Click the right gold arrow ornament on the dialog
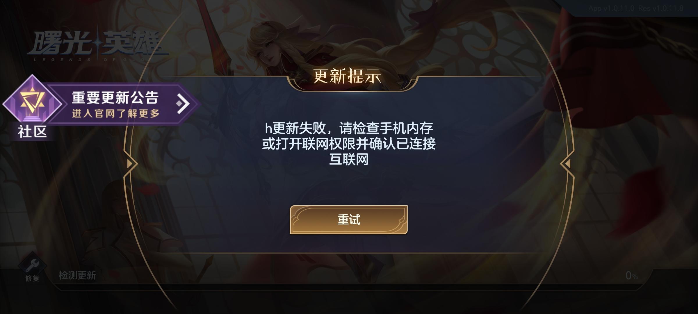The width and height of the screenshot is (698, 314). 567,163
